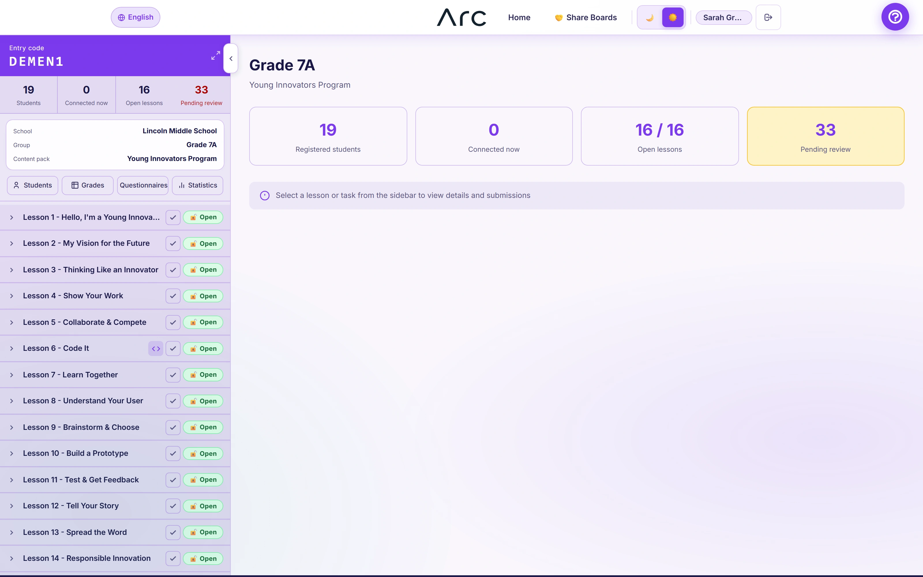Click the info icon in the select-lesson notice

[265, 195]
